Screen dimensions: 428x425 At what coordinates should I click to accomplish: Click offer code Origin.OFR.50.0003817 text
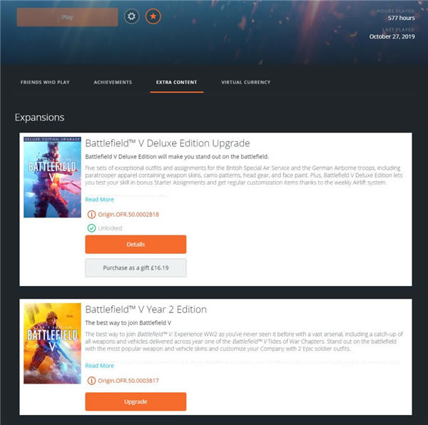(x=128, y=381)
